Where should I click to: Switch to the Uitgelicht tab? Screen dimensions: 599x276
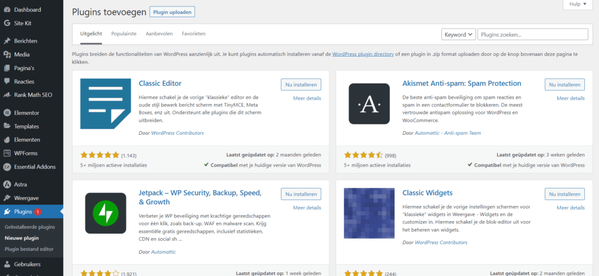point(91,33)
